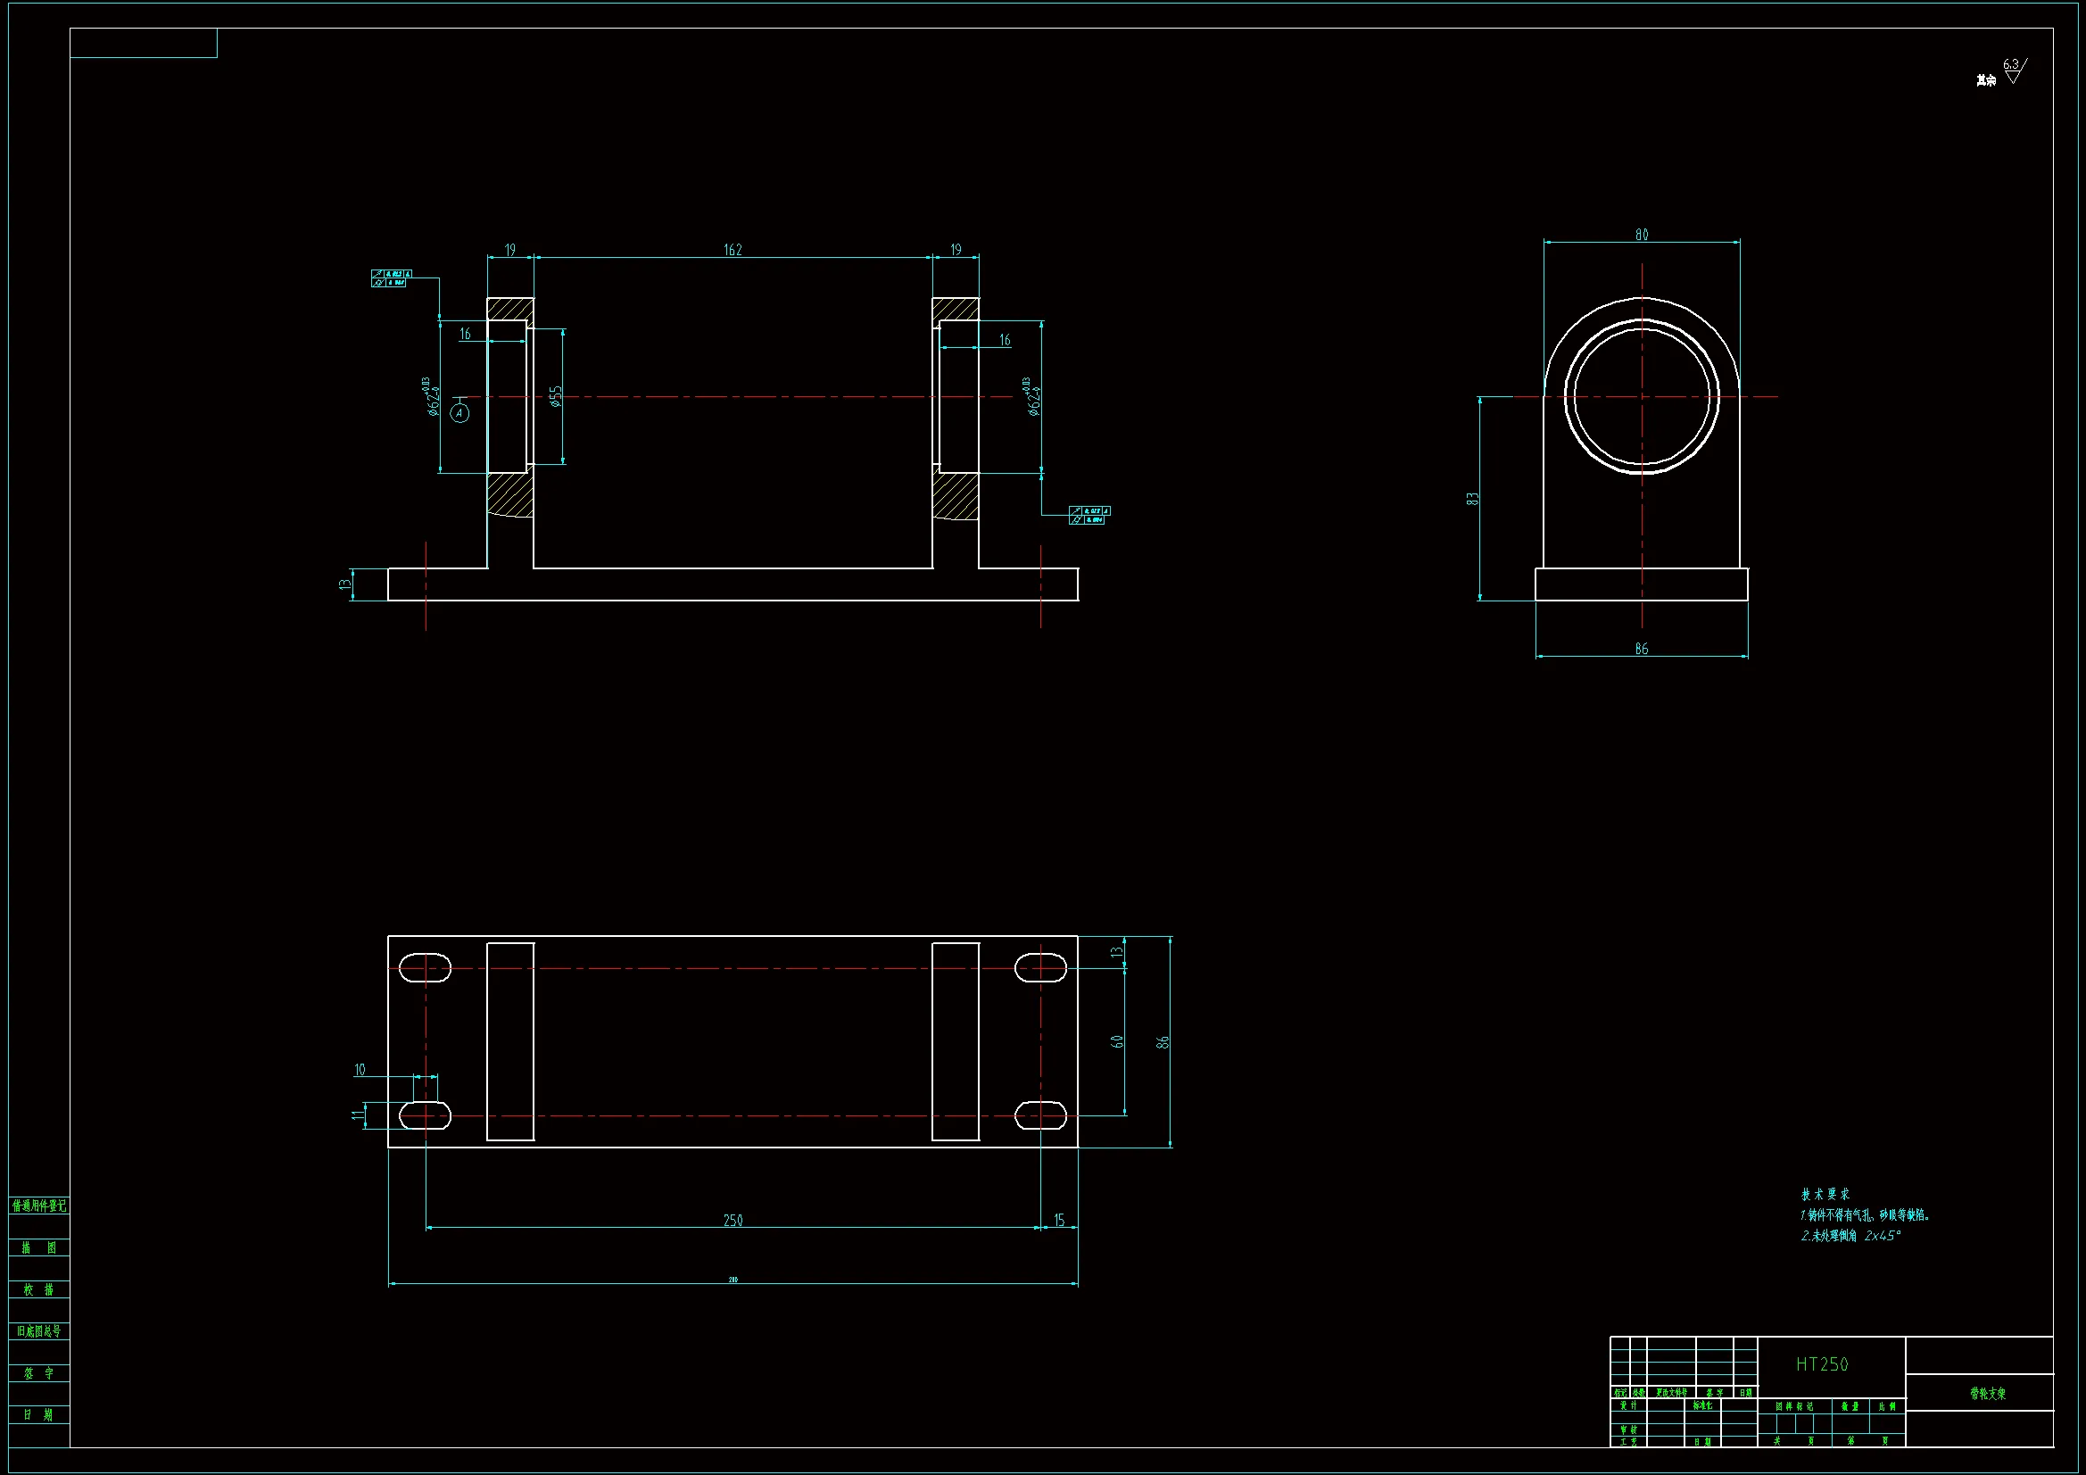Click the 旧底图总号 margin cell

coord(39,1331)
